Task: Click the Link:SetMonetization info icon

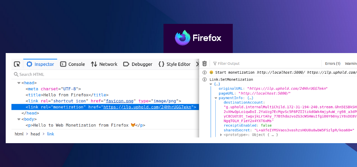Action: click(x=205, y=79)
